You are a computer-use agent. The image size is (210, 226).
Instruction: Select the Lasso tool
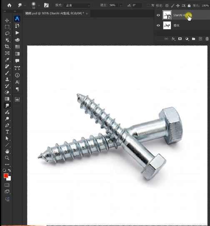coord(7,33)
